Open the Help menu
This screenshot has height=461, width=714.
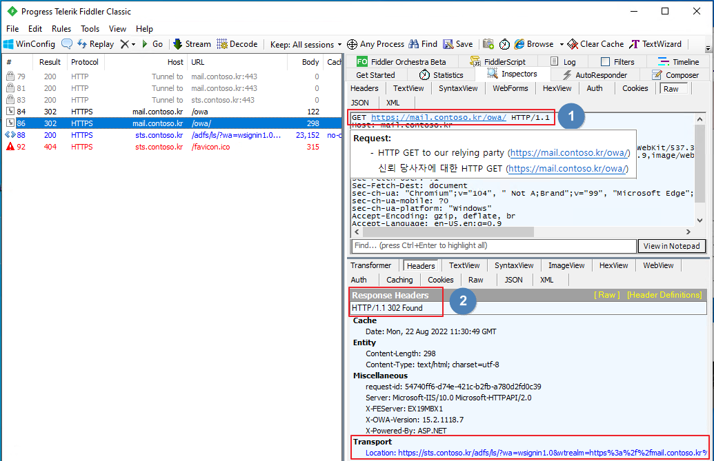144,29
